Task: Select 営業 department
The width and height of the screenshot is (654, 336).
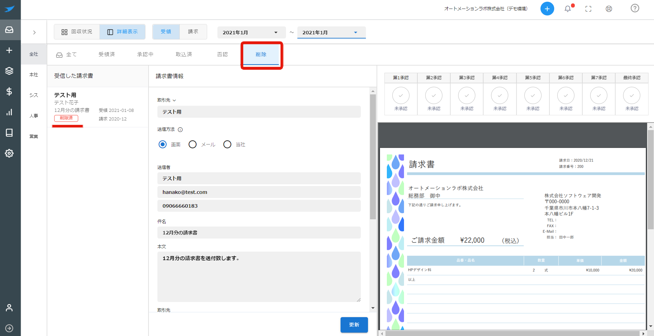Action: click(34, 137)
